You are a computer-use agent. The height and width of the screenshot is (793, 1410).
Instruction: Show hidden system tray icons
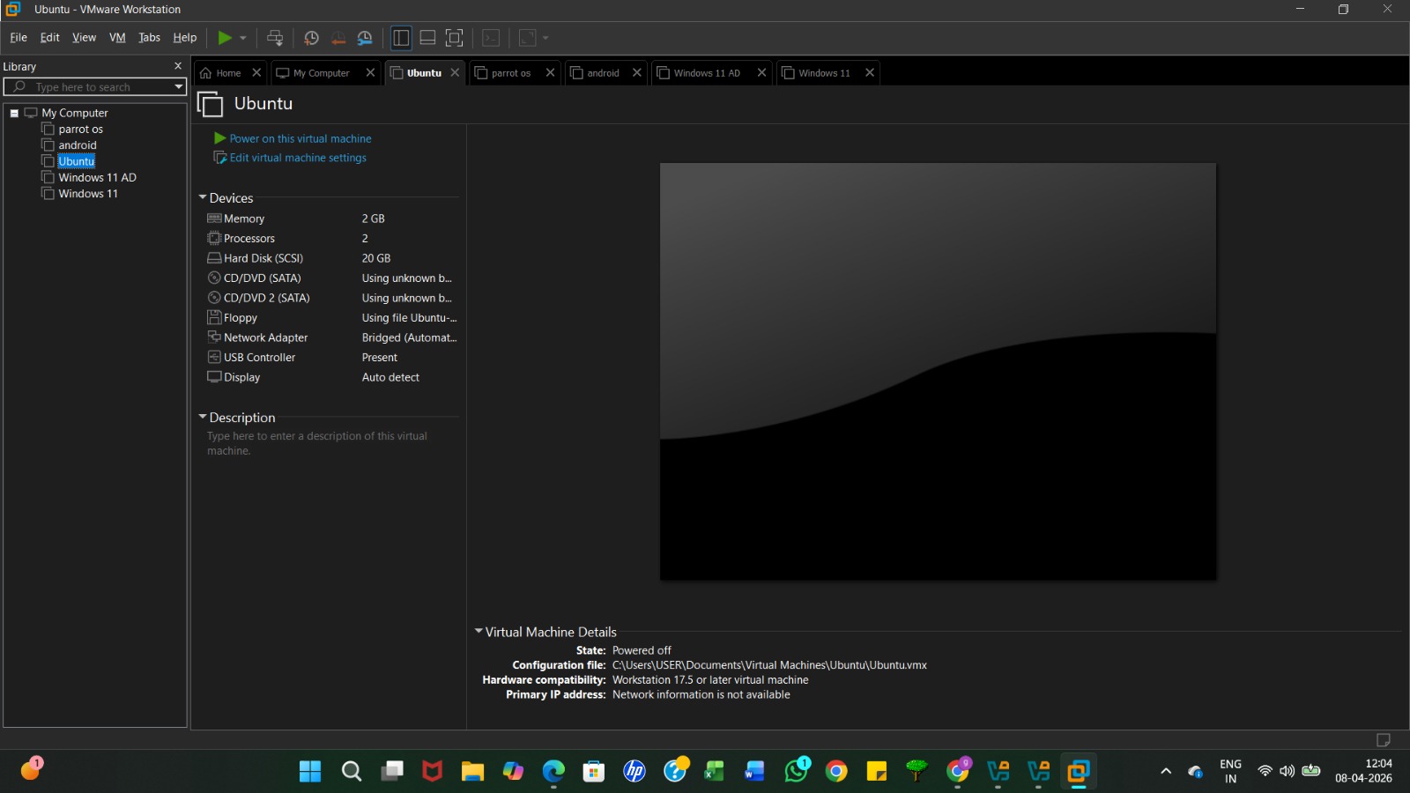(x=1166, y=772)
